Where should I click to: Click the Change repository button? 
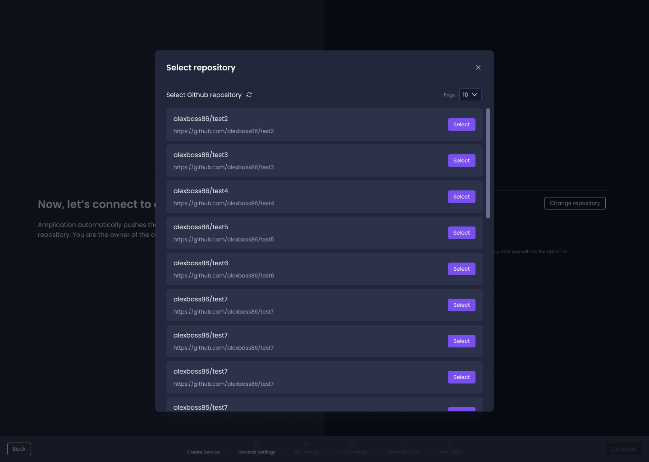point(575,203)
